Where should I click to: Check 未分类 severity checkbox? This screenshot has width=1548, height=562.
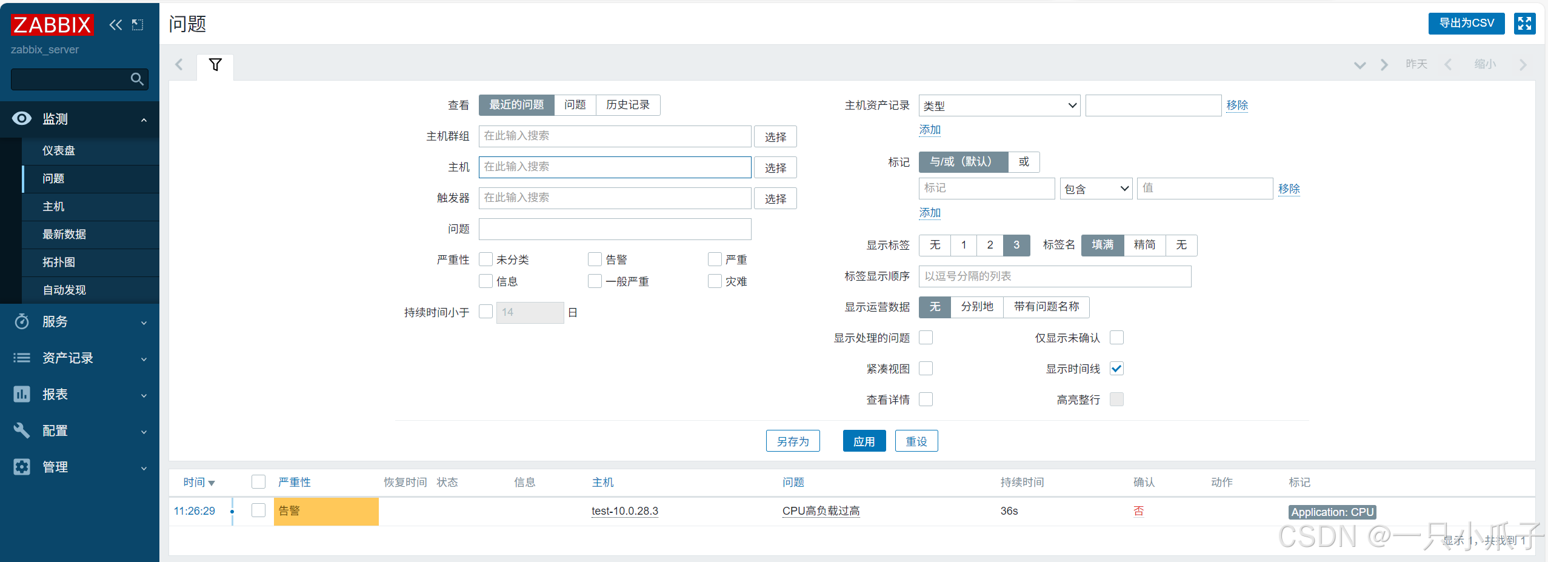pyautogui.click(x=485, y=259)
